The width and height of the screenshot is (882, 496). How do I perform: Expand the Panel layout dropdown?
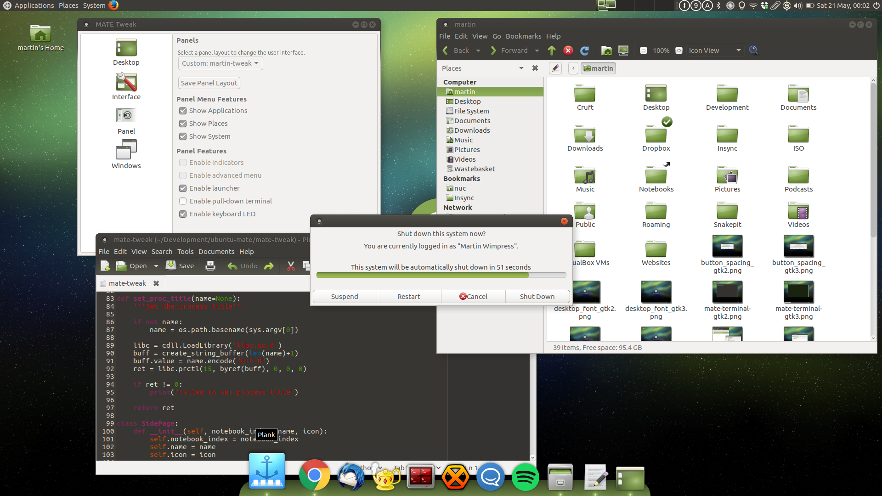pyautogui.click(x=219, y=64)
